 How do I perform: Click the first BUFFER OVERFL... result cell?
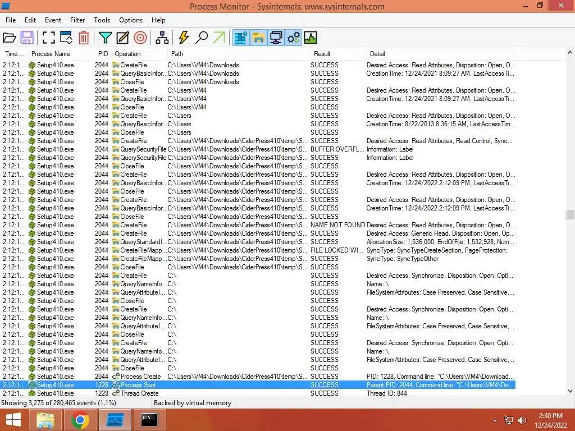[x=337, y=149]
